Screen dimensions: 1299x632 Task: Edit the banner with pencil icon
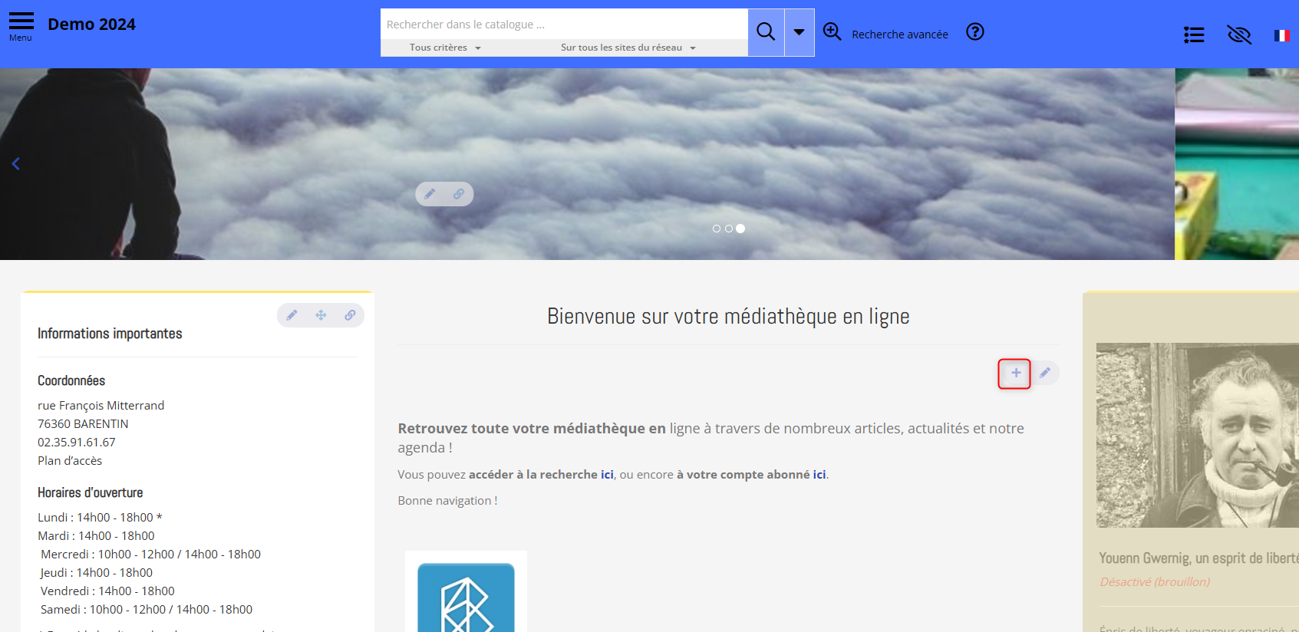(430, 194)
